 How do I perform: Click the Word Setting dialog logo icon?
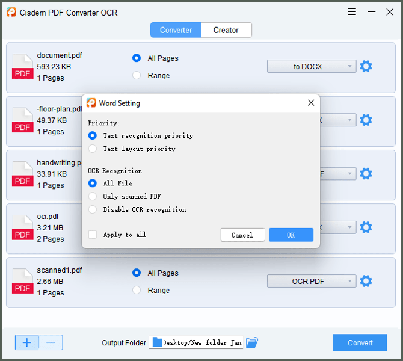[91, 103]
